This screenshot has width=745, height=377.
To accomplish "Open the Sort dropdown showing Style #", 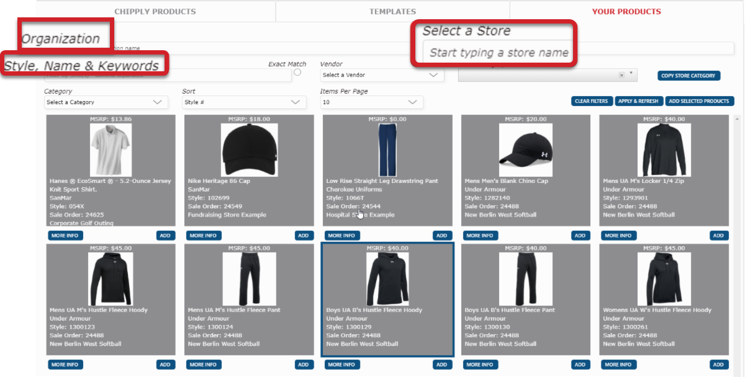I will (x=243, y=102).
